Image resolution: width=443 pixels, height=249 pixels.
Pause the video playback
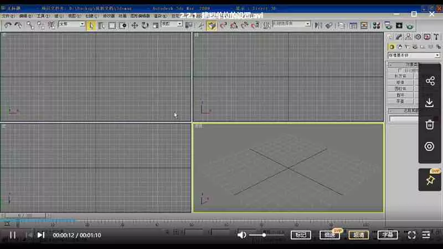[13, 235]
